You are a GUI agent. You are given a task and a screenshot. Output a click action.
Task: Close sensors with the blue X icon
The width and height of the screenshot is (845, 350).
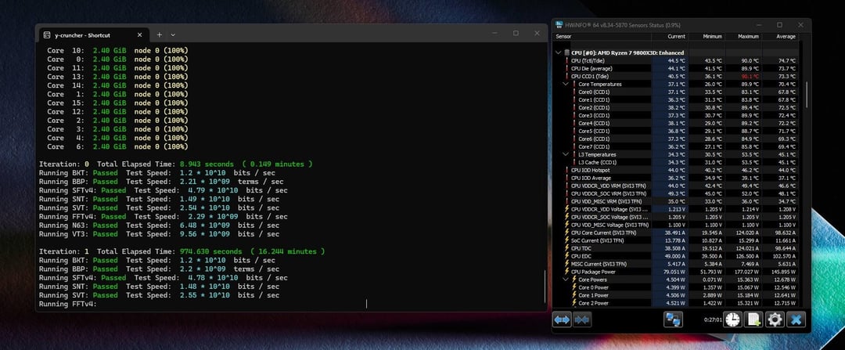point(796,319)
